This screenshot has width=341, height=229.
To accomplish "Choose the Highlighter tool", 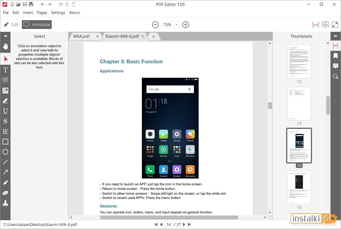I will pos(5,101).
